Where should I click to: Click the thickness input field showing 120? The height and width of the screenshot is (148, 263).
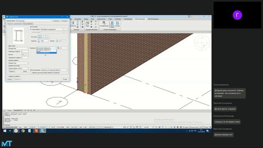(x=45, y=41)
